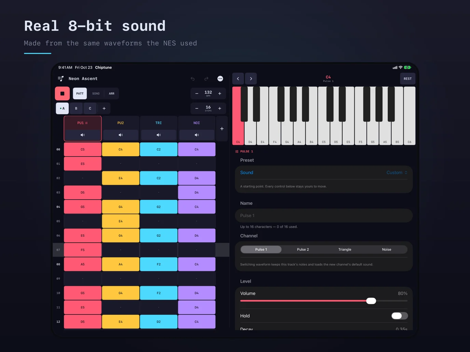Switch to the PATT view tab
This screenshot has width=470, height=352.
click(x=80, y=93)
